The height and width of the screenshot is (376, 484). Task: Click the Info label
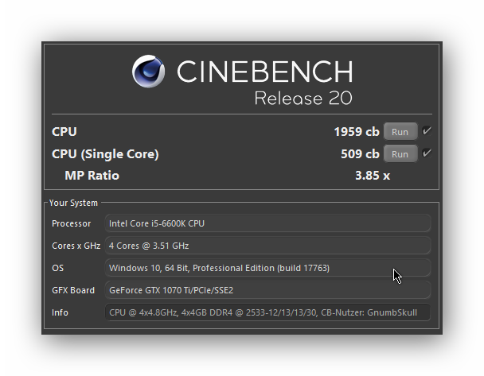pyautogui.click(x=60, y=312)
